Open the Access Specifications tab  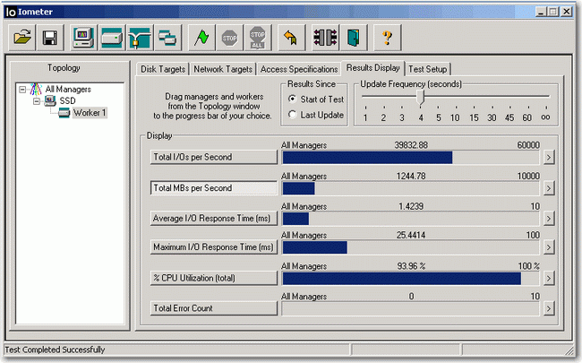point(299,69)
